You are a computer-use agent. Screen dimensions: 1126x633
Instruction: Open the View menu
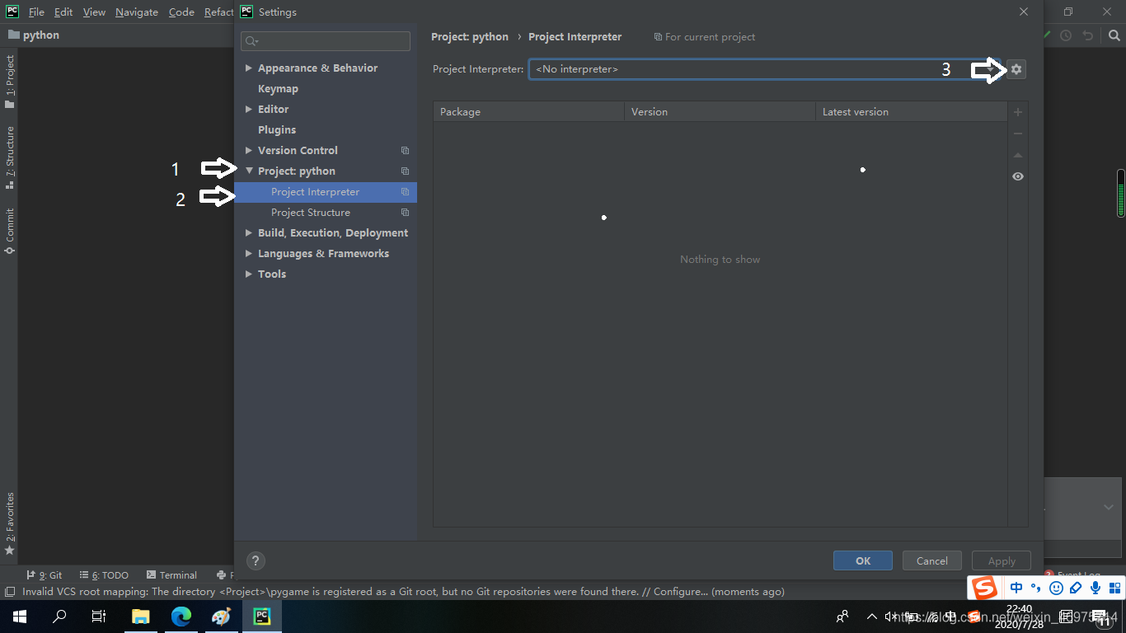click(x=95, y=12)
